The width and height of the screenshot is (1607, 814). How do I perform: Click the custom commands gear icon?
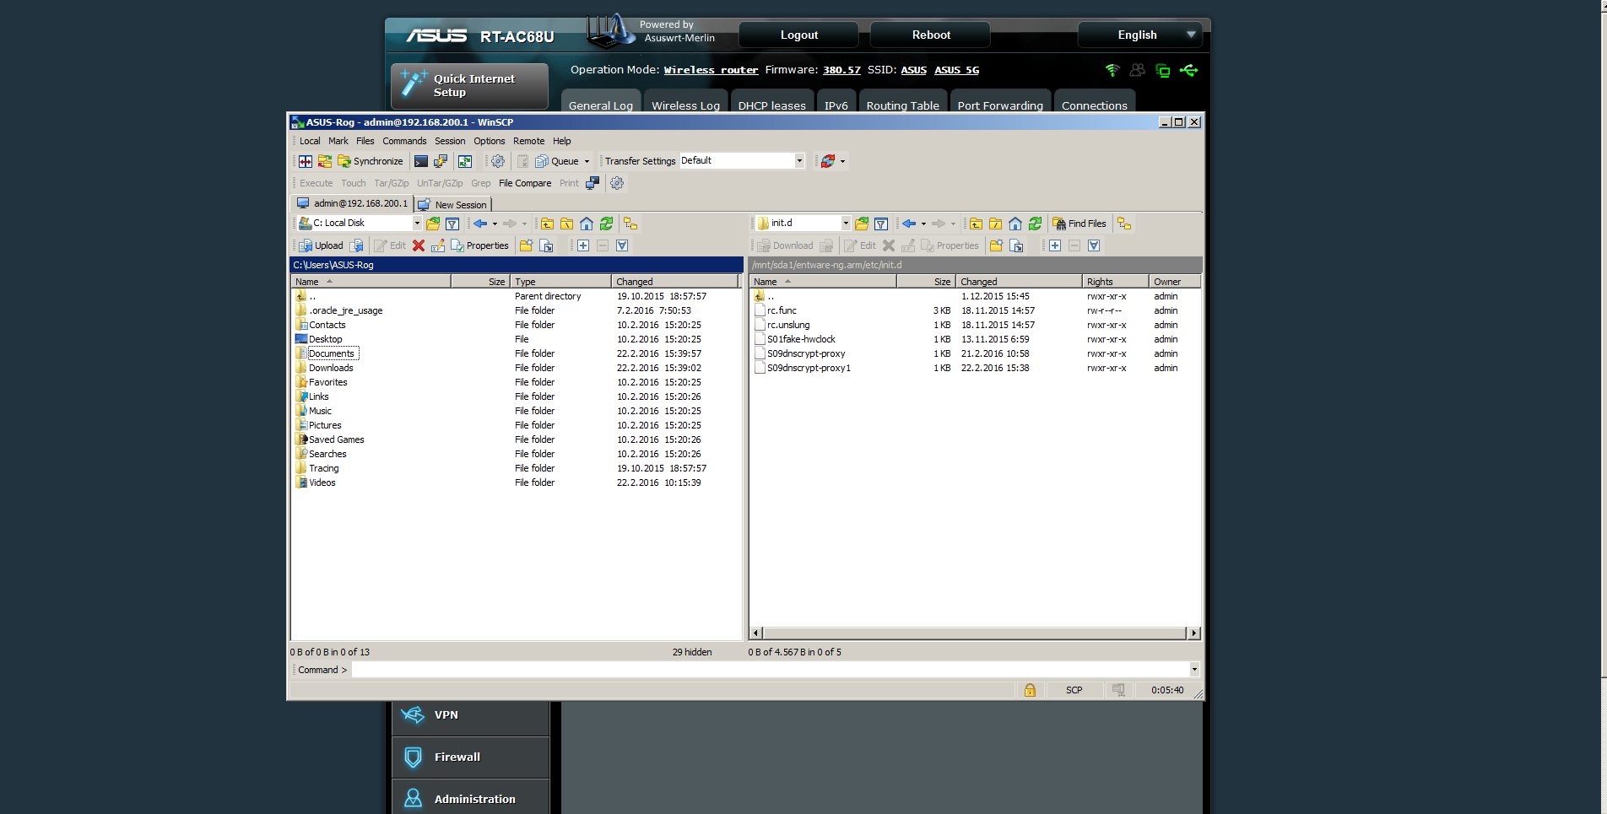[x=617, y=183]
